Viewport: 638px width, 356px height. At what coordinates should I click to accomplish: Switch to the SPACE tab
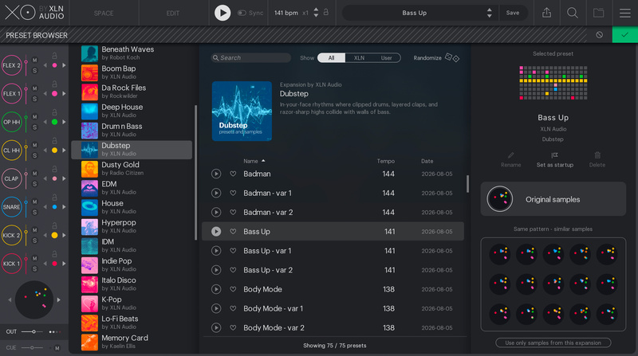pyautogui.click(x=104, y=14)
